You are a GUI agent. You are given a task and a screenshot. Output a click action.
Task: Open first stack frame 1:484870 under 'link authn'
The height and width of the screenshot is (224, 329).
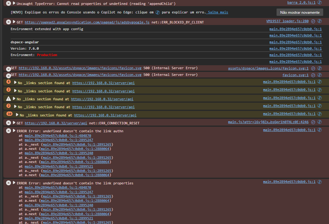click(x=58, y=136)
